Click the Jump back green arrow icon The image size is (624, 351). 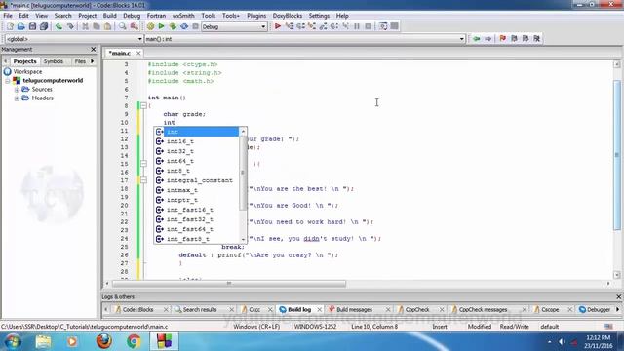pyautogui.click(x=477, y=39)
